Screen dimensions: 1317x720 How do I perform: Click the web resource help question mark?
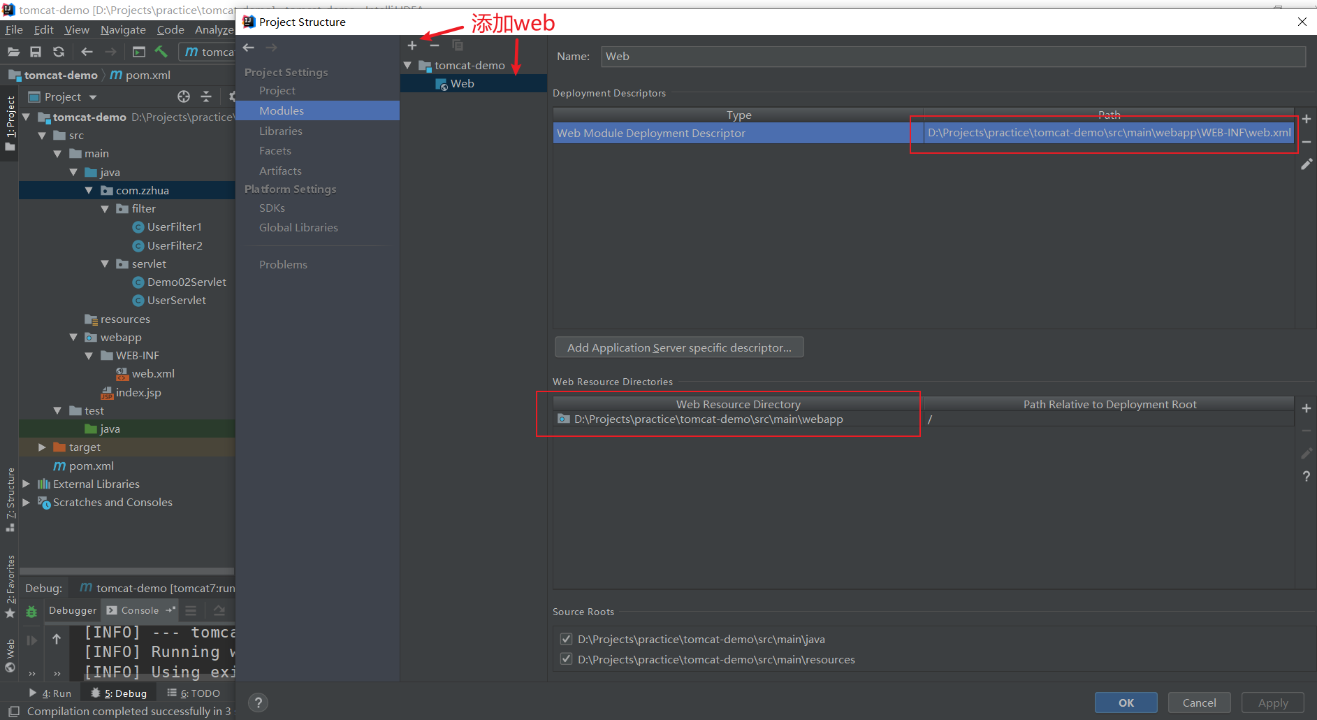(1307, 476)
